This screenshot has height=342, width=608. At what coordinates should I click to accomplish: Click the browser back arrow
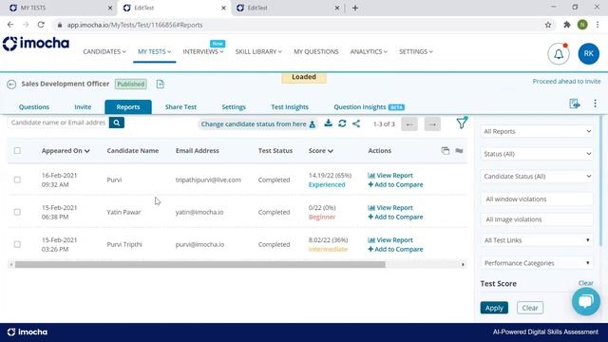10,25
